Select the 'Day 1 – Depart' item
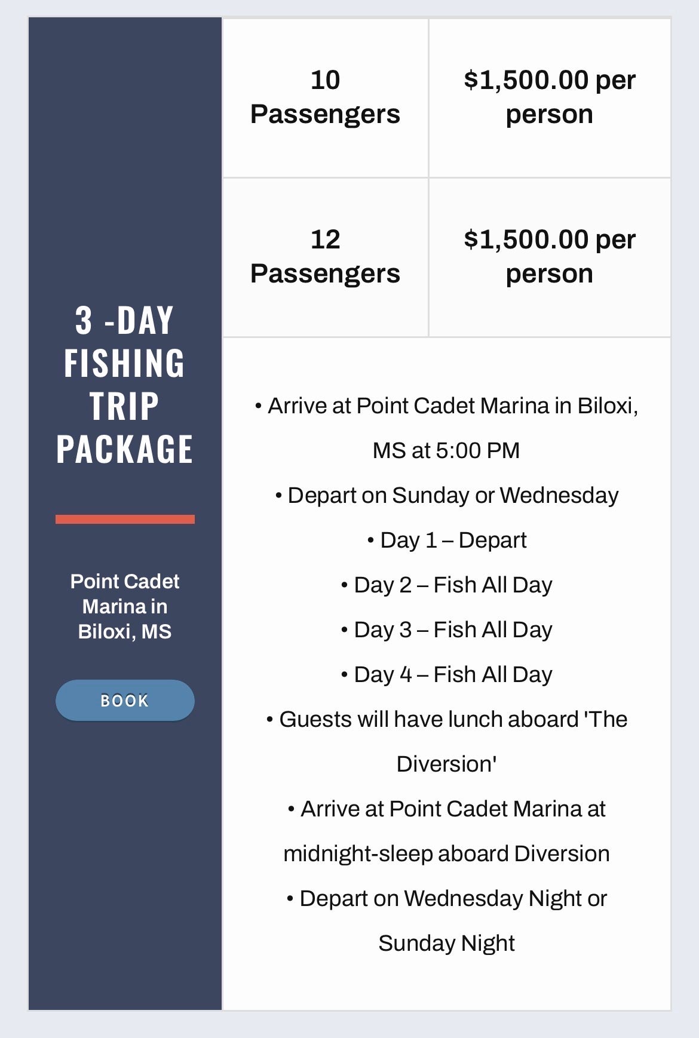The image size is (699, 1038). 447,540
